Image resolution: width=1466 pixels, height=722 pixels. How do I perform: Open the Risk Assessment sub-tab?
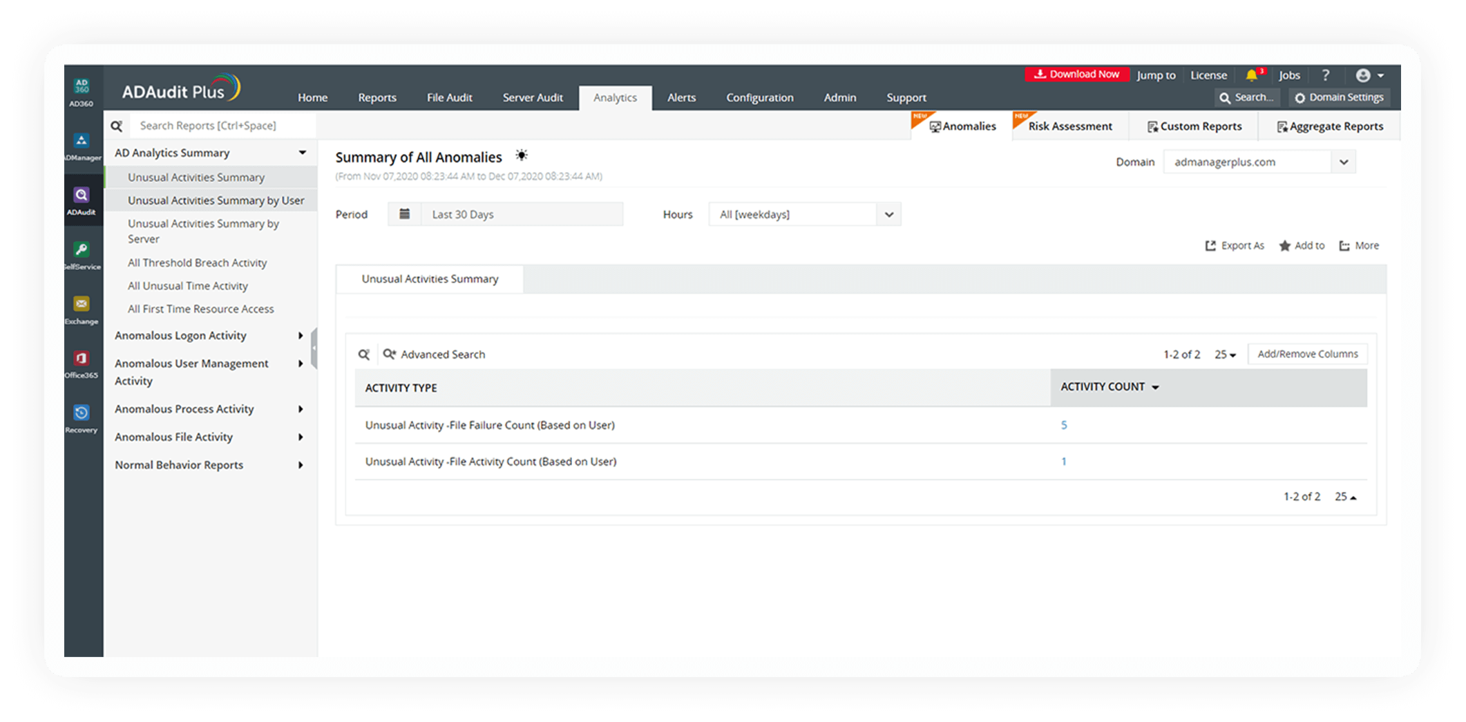click(1069, 126)
